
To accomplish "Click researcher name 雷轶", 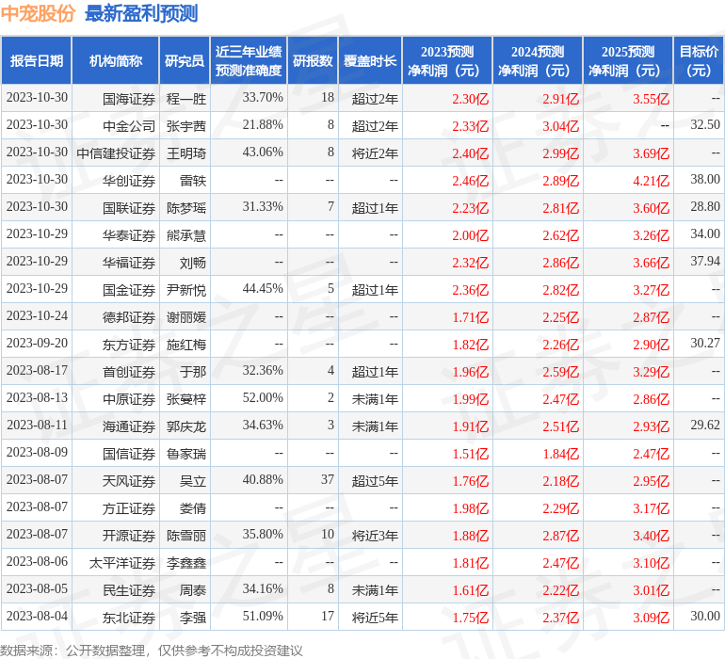I will click(193, 181).
